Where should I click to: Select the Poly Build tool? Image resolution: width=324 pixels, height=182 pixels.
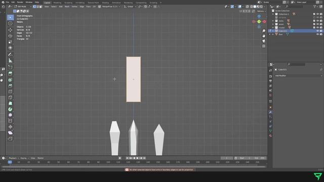(10, 103)
